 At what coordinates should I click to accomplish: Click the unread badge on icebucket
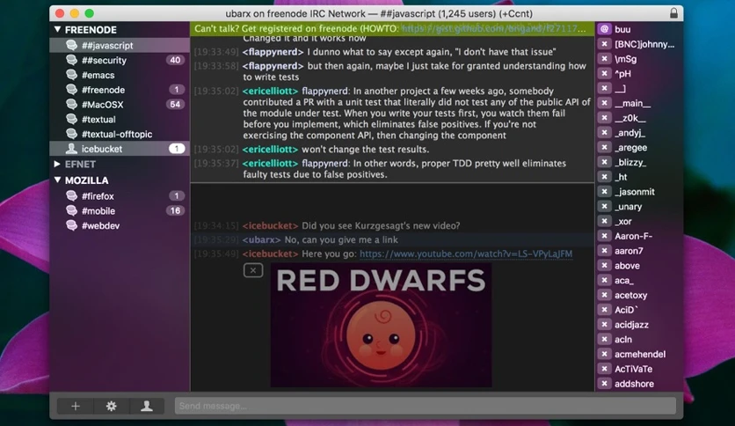[x=177, y=149]
